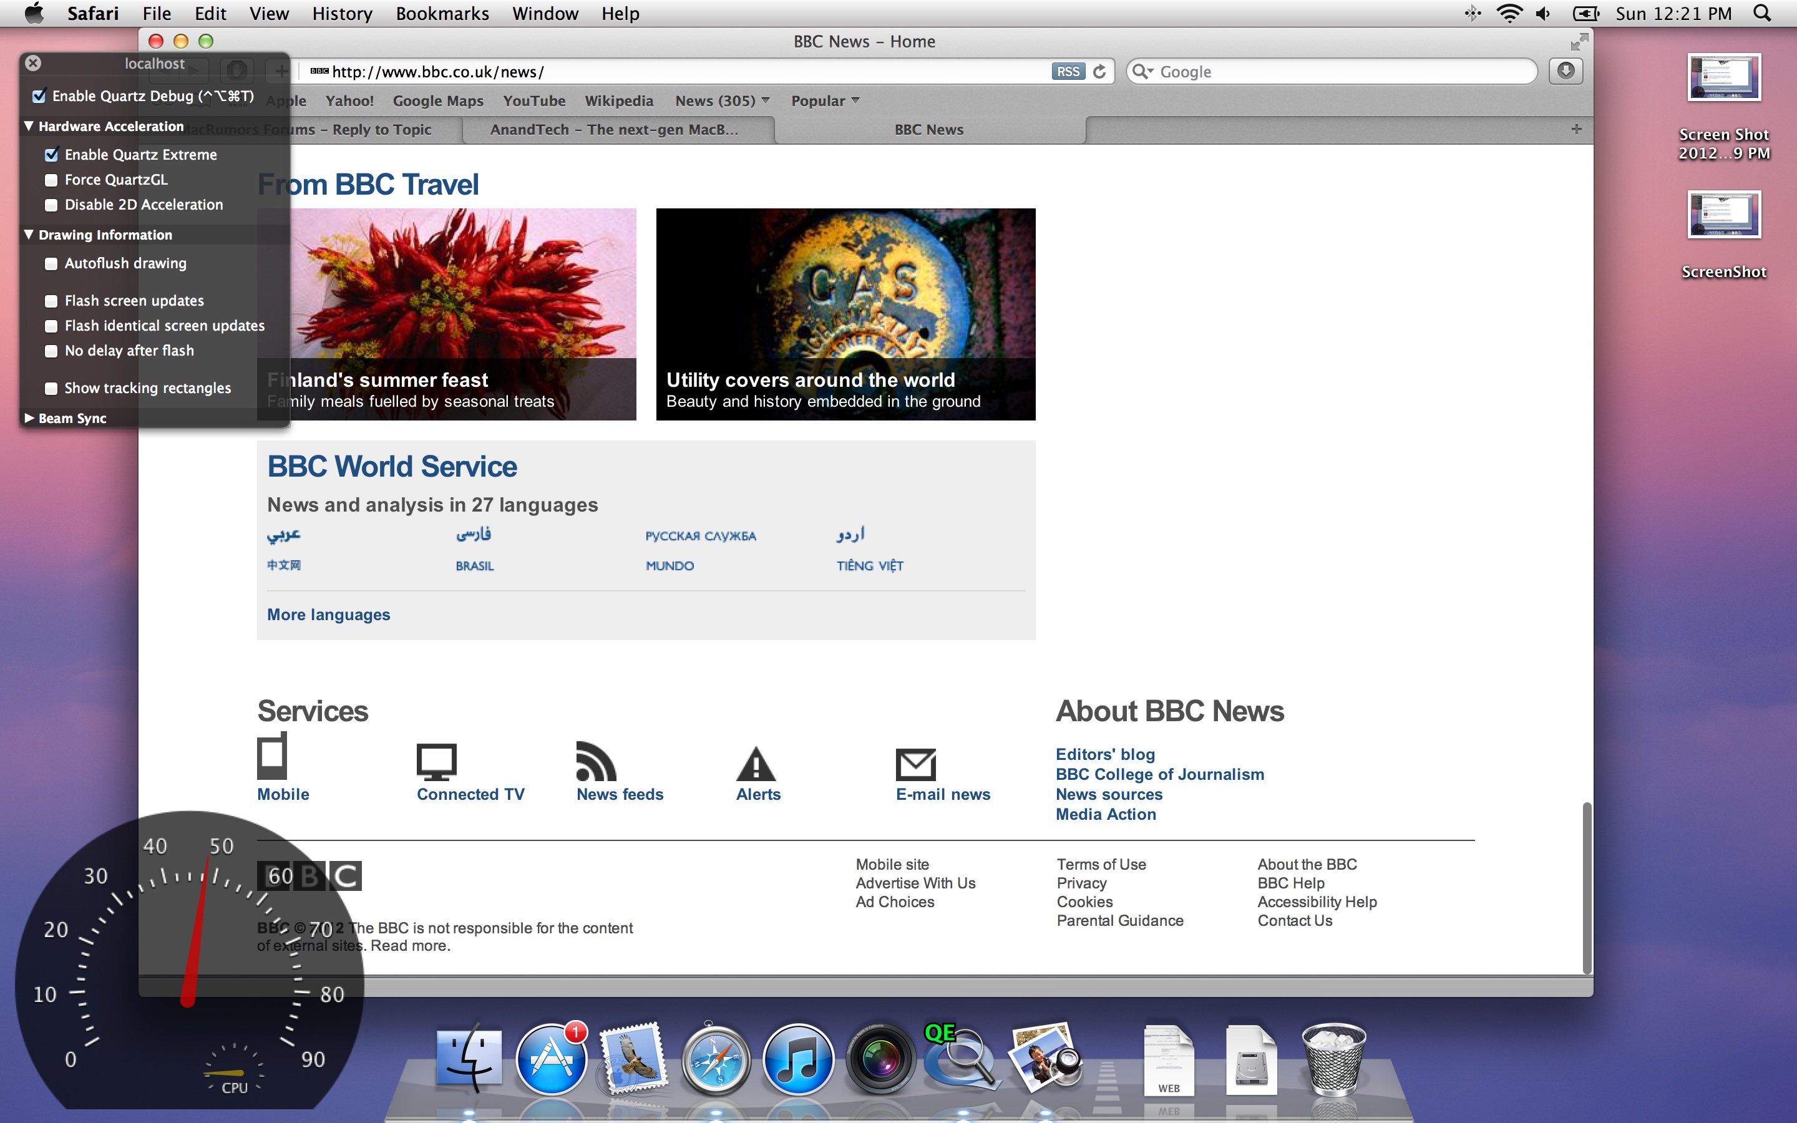Open the Bookmarks menu
The image size is (1797, 1123).
pyautogui.click(x=442, y=13)
